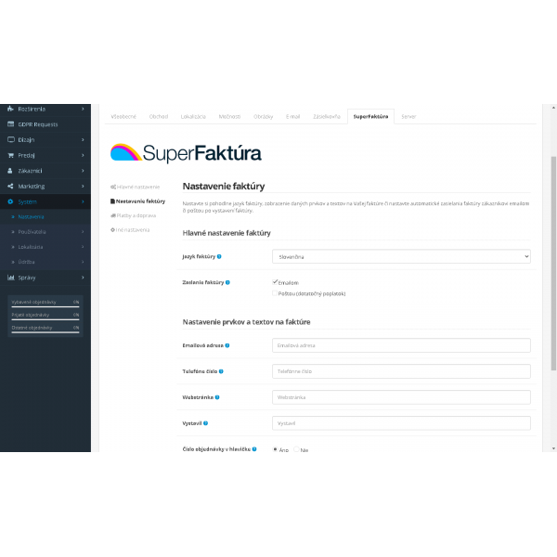The image size is (557, 557).
Task: Open the Jazyk faktúry language dropdown
Action: click(x=401, y=256)
